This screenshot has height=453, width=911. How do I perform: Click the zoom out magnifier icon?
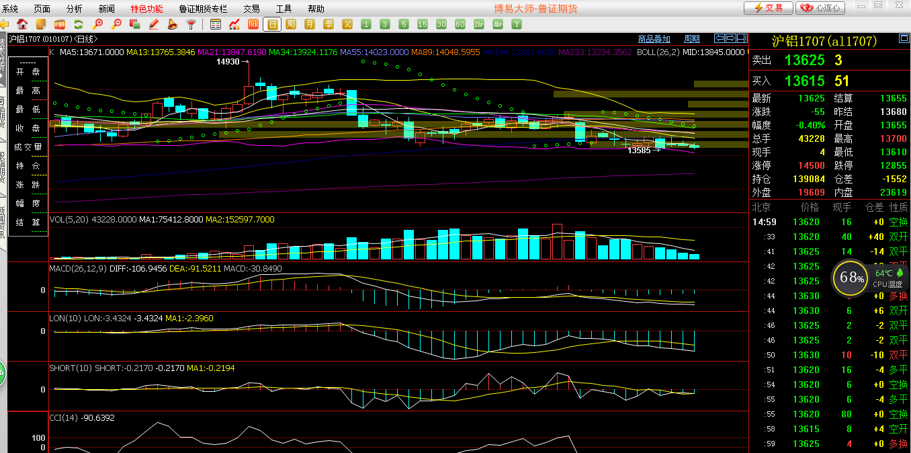coord(116,24)
